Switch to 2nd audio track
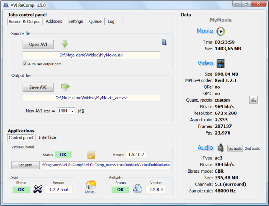This screenshot has width=269, height=206. [252, 148]
